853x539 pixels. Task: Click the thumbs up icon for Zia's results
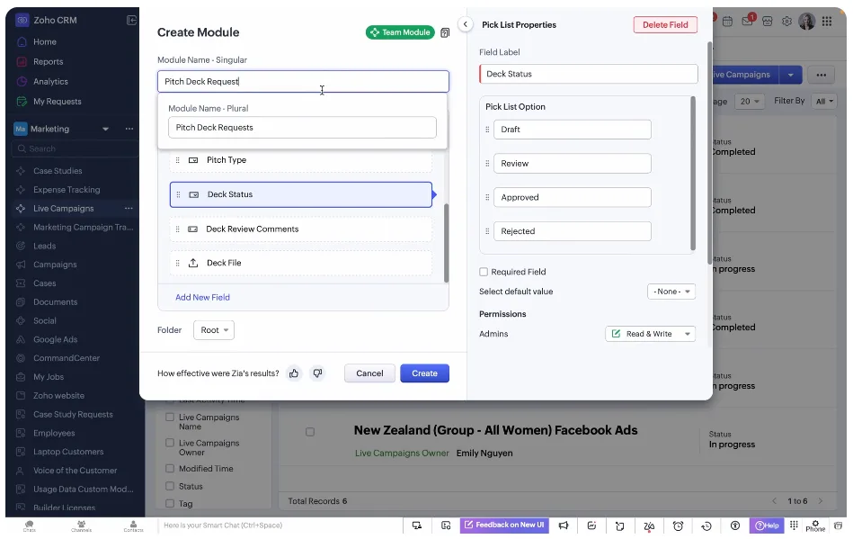(x=294, y=373)
